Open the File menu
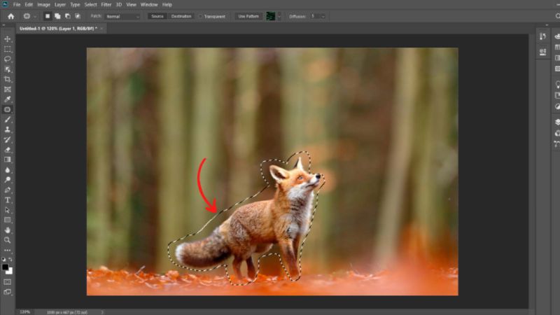This screenshot has height=315, width=560. point(17,5)
